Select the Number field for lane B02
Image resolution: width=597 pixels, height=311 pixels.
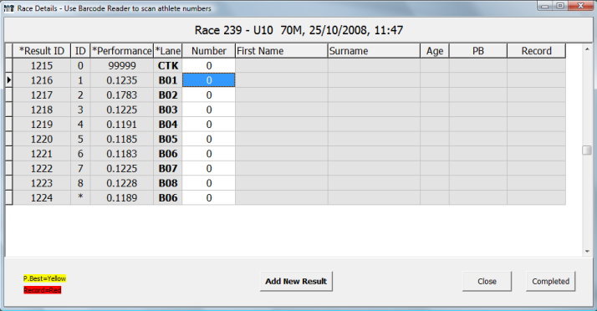pyautogui.click(x=209, y=95)
